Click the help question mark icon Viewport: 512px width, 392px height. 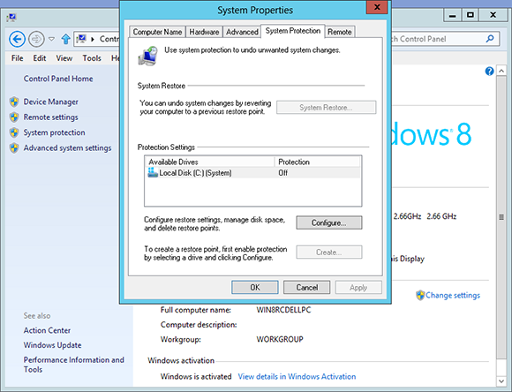(489, 71)
